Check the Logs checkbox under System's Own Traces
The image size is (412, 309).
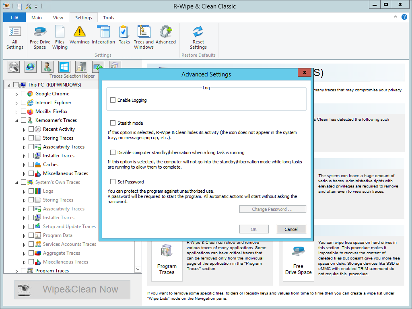pyautogui.click(x=31, y=191)
